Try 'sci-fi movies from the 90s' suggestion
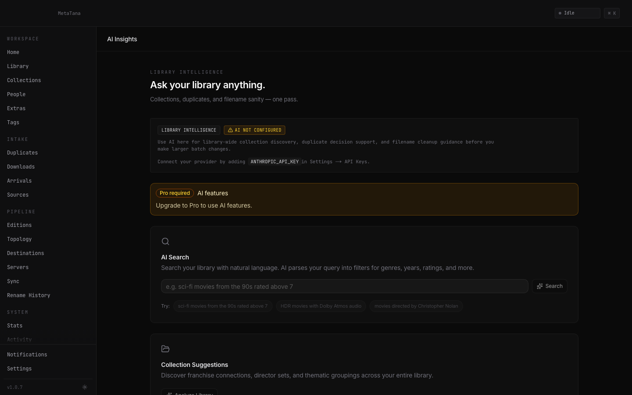 click(223, 306)
